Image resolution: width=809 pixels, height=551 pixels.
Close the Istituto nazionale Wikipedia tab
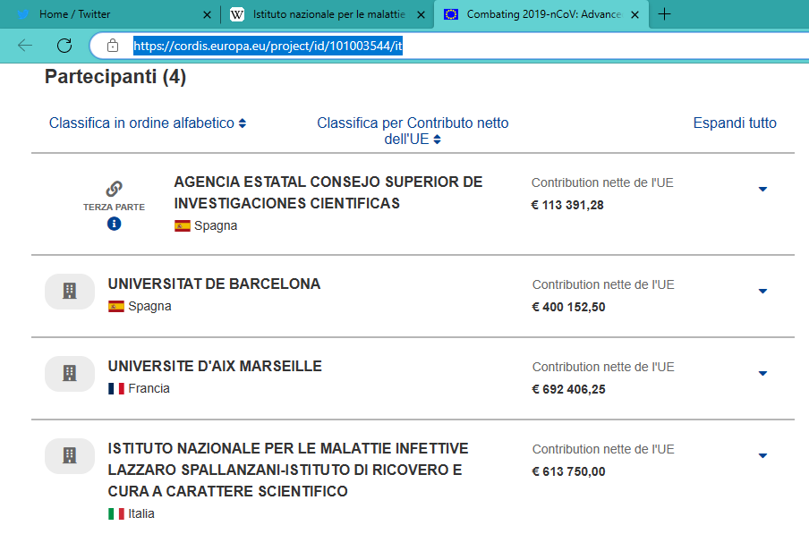click(x=421, y=15)
